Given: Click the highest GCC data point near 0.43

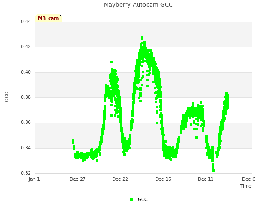Looking at the screenshot, I should coord(142,38).
